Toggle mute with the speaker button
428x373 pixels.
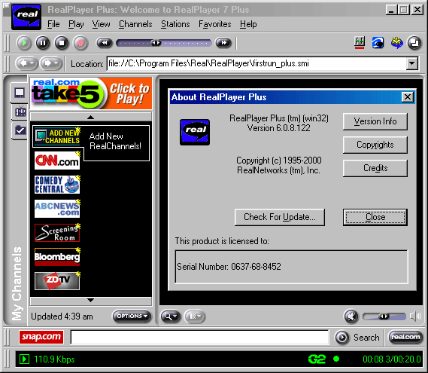[351, 316]
